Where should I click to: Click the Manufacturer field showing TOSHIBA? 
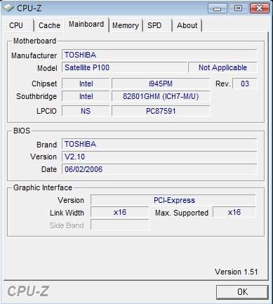coord(159,55)
